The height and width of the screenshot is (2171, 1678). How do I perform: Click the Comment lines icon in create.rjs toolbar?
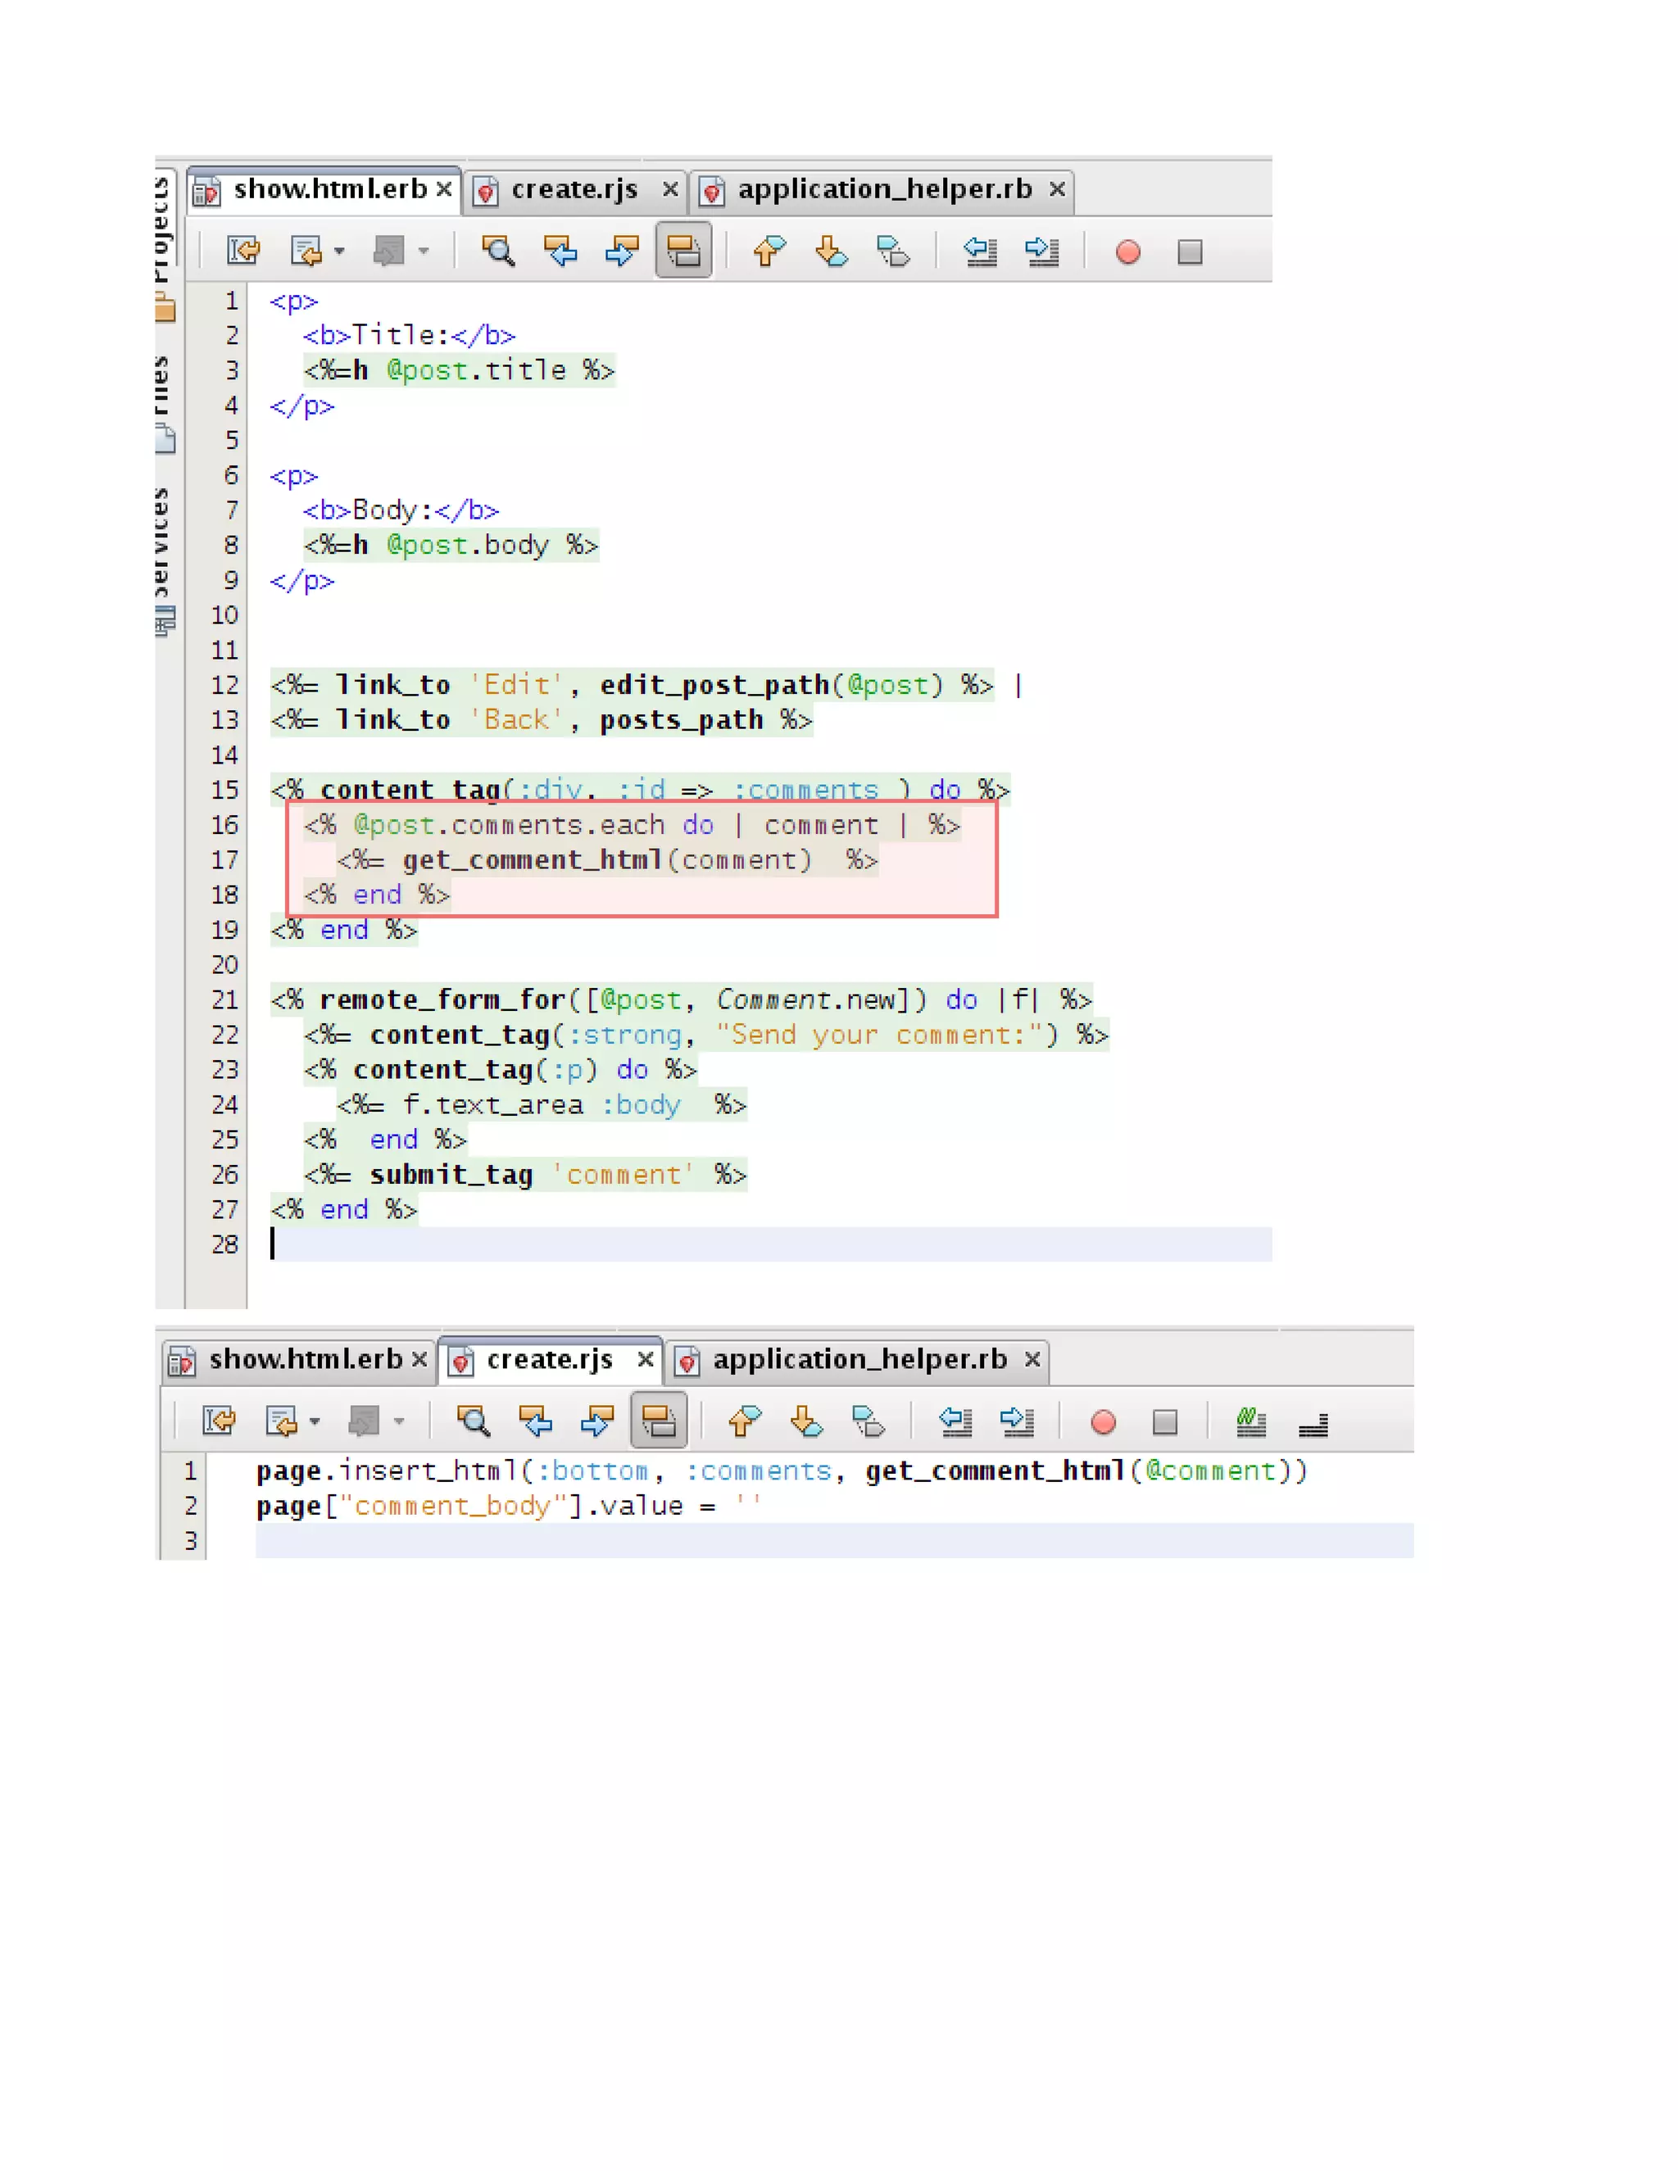pyautogui.click(x=1252, y=1422)
